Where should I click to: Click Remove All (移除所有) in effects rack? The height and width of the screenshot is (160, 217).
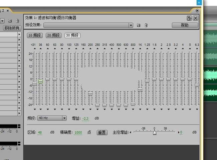tap(12, 28)
